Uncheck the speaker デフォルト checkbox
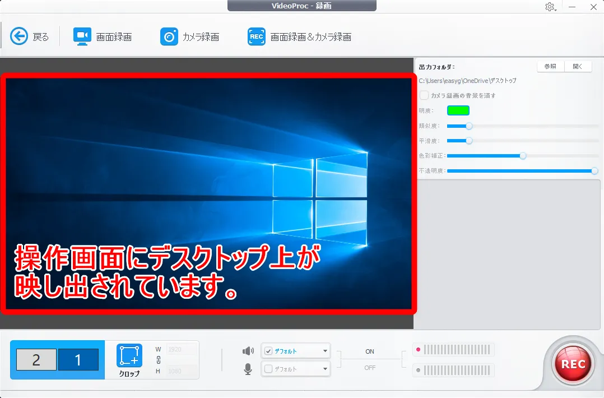The width and height of the screenshot is (604, 398). click(x=268, y=351)
